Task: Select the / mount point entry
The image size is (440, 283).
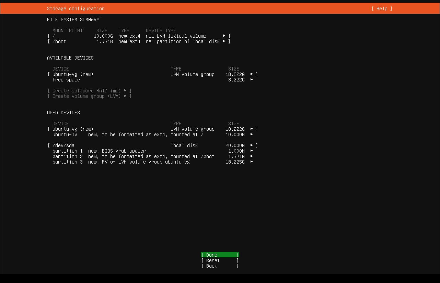Action: pos(139,36)
